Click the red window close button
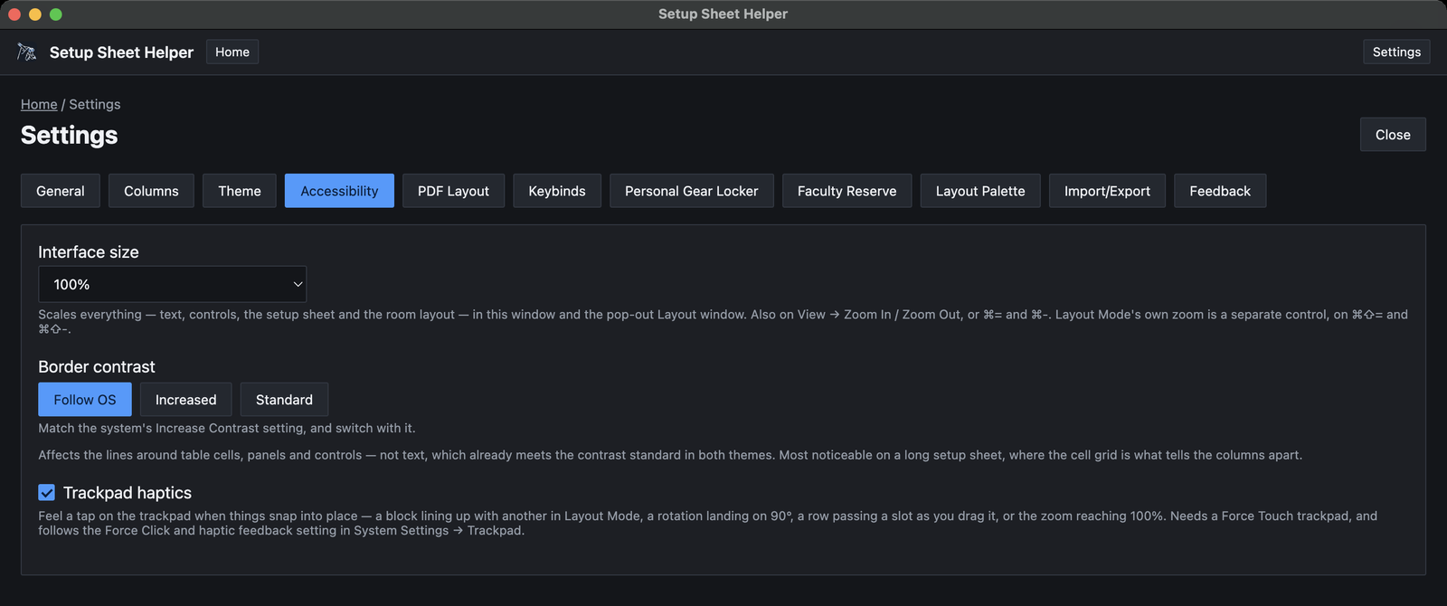Screen dimensions: 1447x606 [x=14, y=14]
